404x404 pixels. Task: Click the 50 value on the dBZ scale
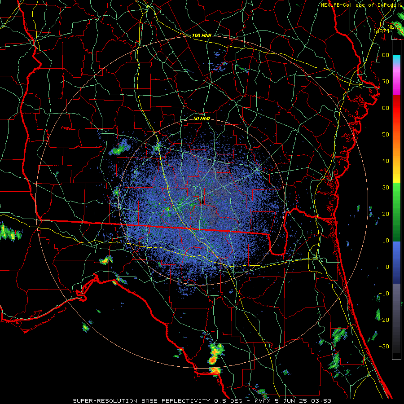[386, 135]
